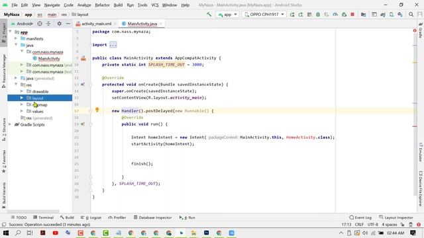Click the Windows taskbar search icon

pyautogui.click(x=18, y=233)
